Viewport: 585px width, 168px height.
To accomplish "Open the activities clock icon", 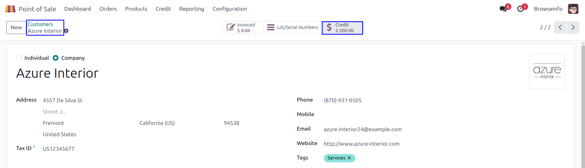I will [x=521, y=9].
